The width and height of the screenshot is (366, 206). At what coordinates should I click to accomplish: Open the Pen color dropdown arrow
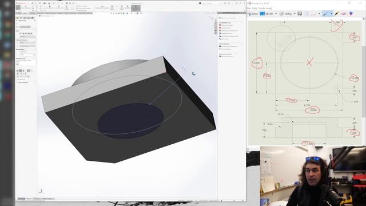pos(331,14)
